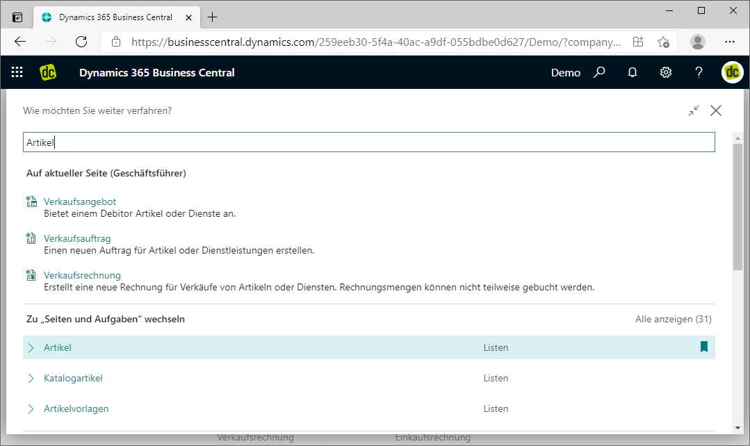Open search magnifier in the header
The image size is (750, 446).
[599, 72]
